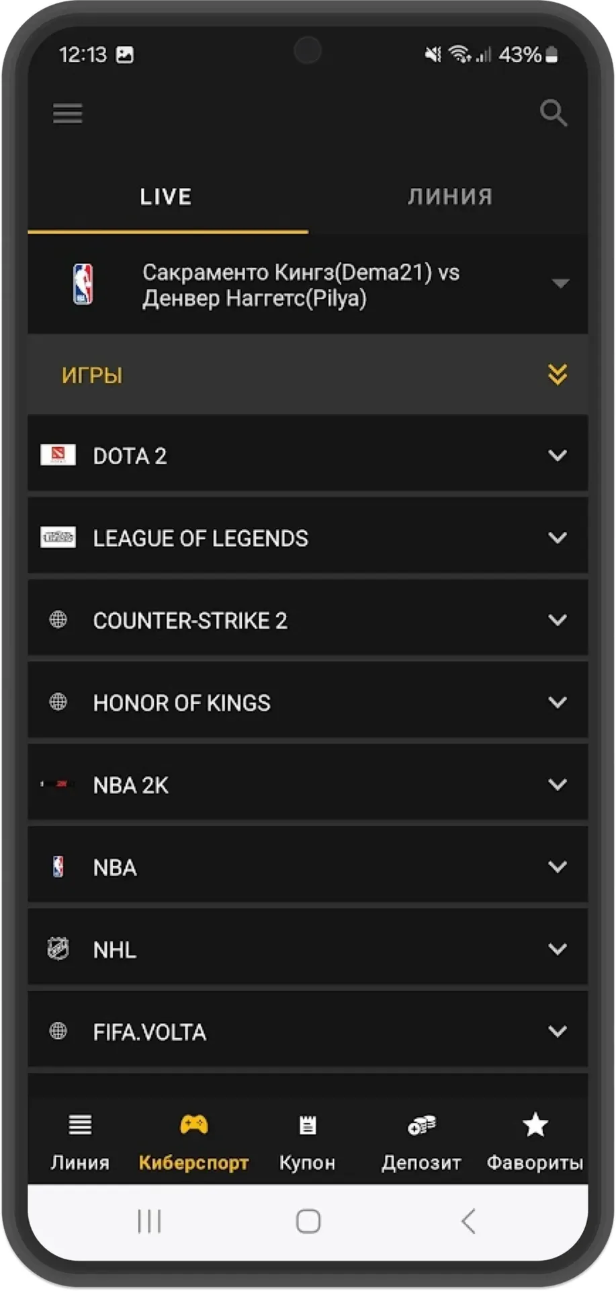616x1291 pixels.
Task: Open the hamburger menu icon
Action: (68, 113)
